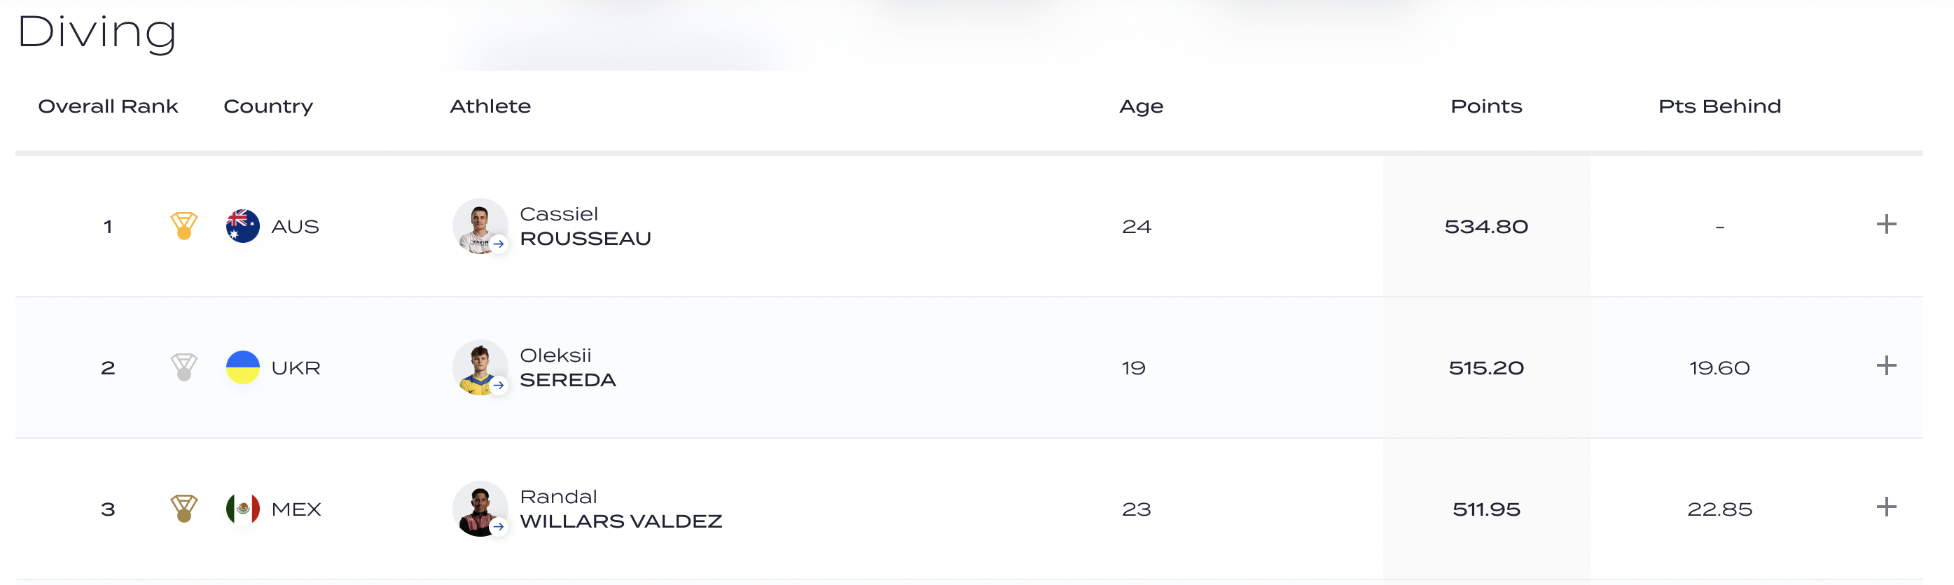Click the Country column header
The width and height of the screenshot is (1954, 585).
pyautogui.click(x=268, y=106)
